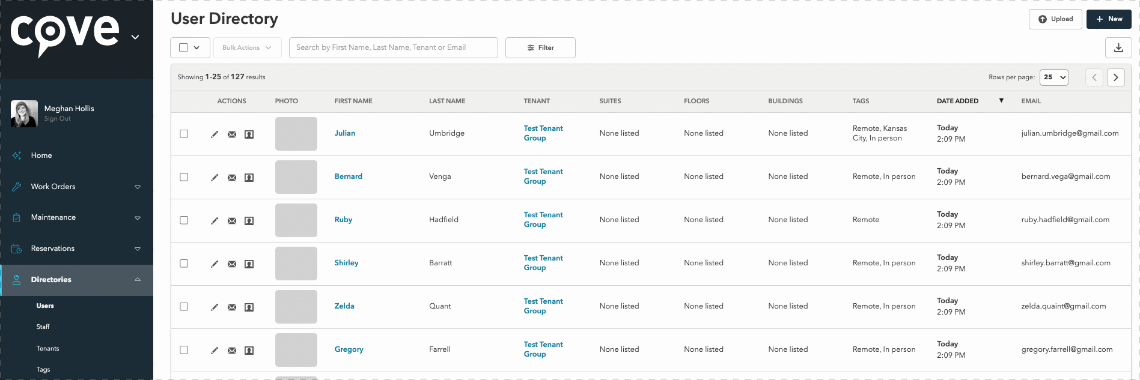Click the pencil edit icon for Julian
Screen dimensions: 1140x380
215,134
